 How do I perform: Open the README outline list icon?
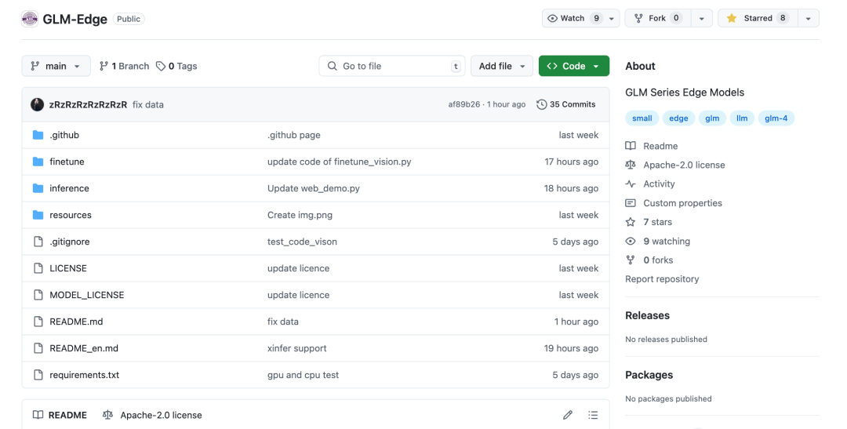click(593, 415)
